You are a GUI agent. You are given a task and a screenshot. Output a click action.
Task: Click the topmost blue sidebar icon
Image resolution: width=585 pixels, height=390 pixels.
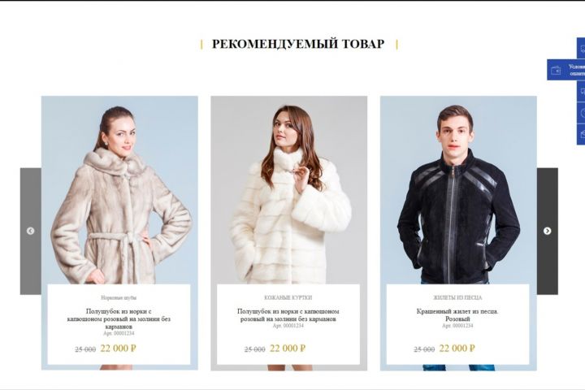pos(582,49)
